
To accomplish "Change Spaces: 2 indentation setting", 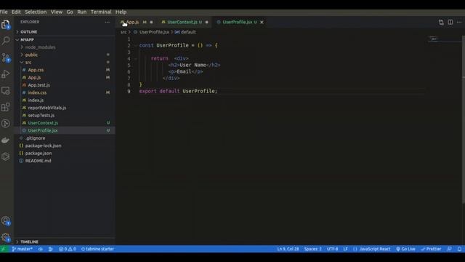I will tap(312, 249).
